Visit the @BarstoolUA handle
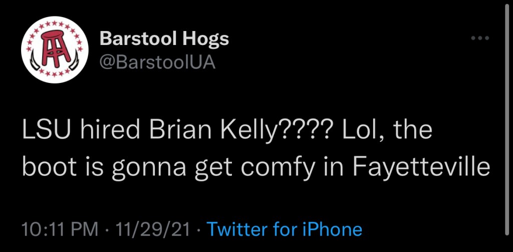Screen dimensions: 513x252 (158, 62)
